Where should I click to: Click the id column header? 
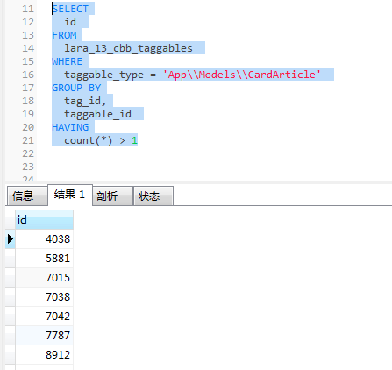44,220
